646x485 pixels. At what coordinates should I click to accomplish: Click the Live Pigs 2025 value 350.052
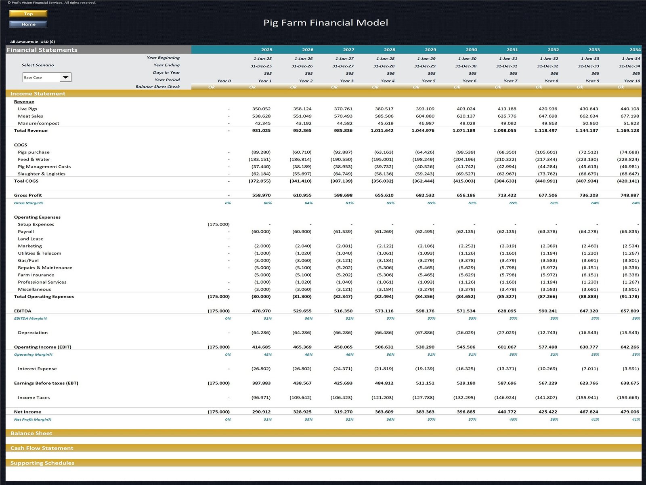pos(261,109)
